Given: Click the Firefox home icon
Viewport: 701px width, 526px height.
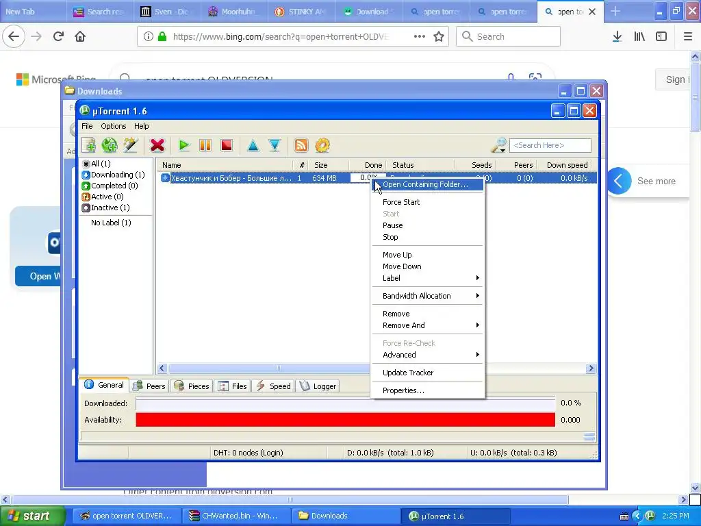Looking at the screenshot, I should coord(80,37).
